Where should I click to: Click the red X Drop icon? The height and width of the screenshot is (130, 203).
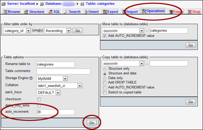click(190, 12)
